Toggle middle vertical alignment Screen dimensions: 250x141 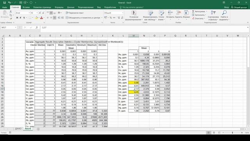(x=51, y=13)
